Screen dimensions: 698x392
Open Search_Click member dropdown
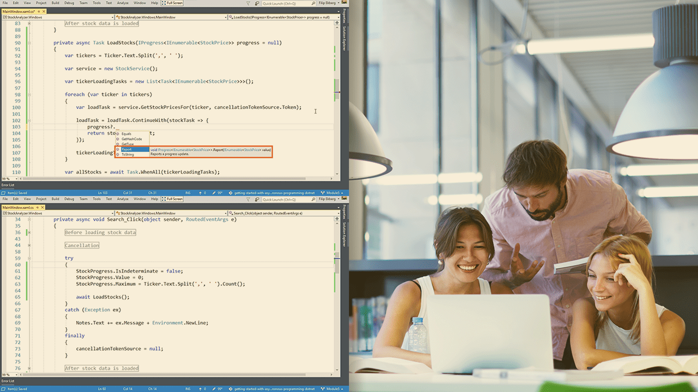pyautogui.click(x=284, y=213)
